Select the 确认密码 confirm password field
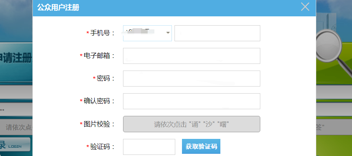The height and width of the screenshot is (156, 352). tap(191, 101)
